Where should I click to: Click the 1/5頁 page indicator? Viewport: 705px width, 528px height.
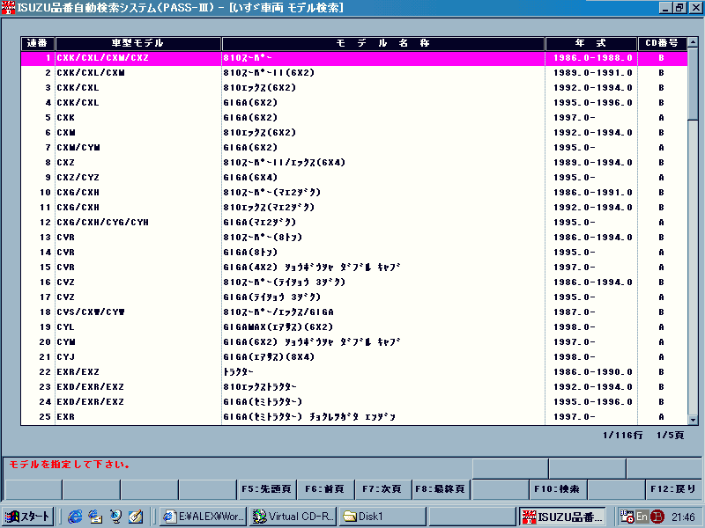coord(671,435)
